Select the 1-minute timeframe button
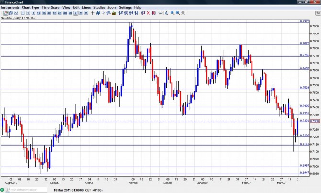Image resolution: width=321 pixels, height=193 pixels. pos(28,13)
